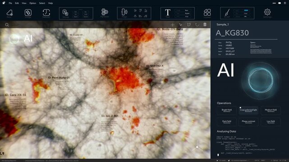Click the ID: Node-09-Beta annotation label
Image resolution: width=289 pixels, height=162 pixels.
click(170, 29)
